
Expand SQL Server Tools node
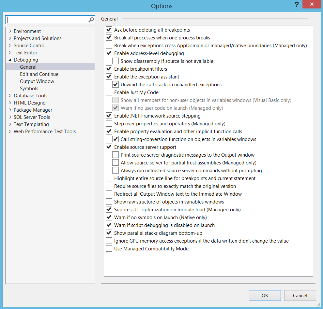coord(10,117)
